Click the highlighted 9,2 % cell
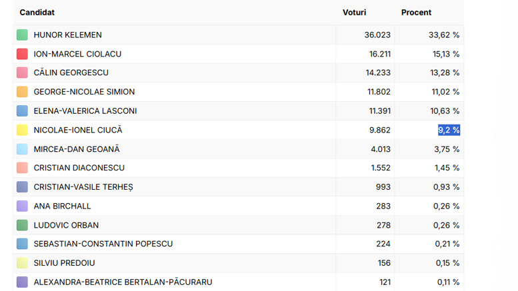 click(449, 130)
